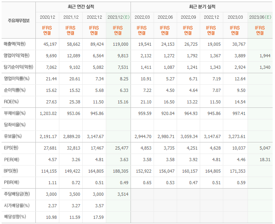This screenshot has width=275, height=224.
Task: Click the estimated PER value 18.31
Action: pos(265,160)
